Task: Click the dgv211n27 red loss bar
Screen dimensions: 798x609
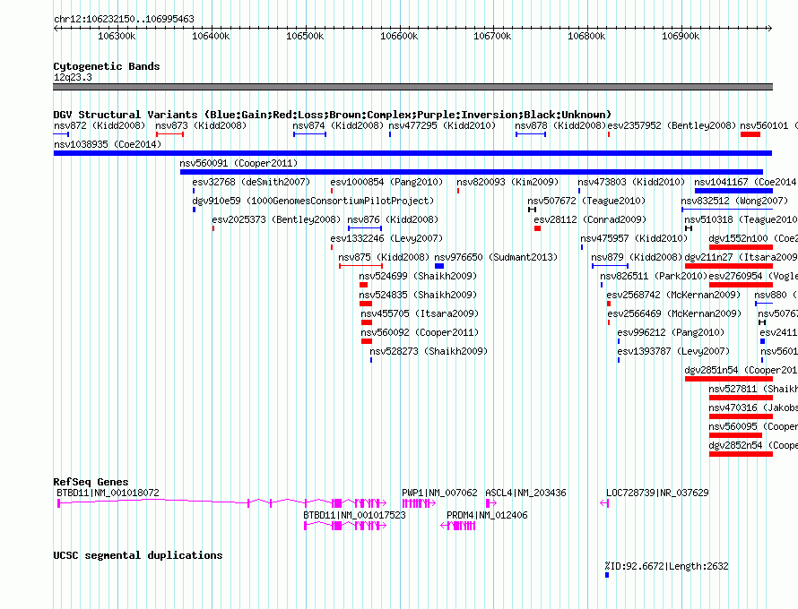Action: (729, 266)
